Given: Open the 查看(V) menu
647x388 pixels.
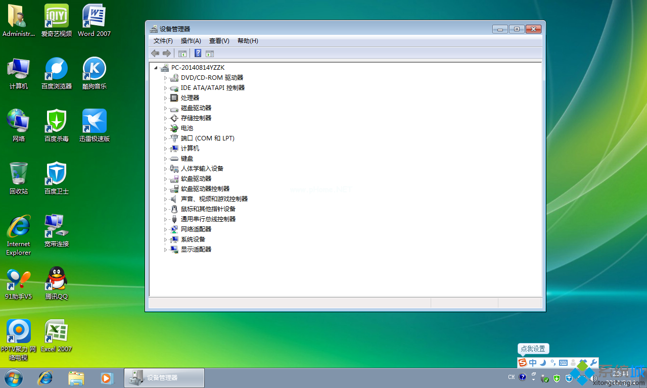Looking at the screenshot, I should pyautogui.click(x=219, y=41).
